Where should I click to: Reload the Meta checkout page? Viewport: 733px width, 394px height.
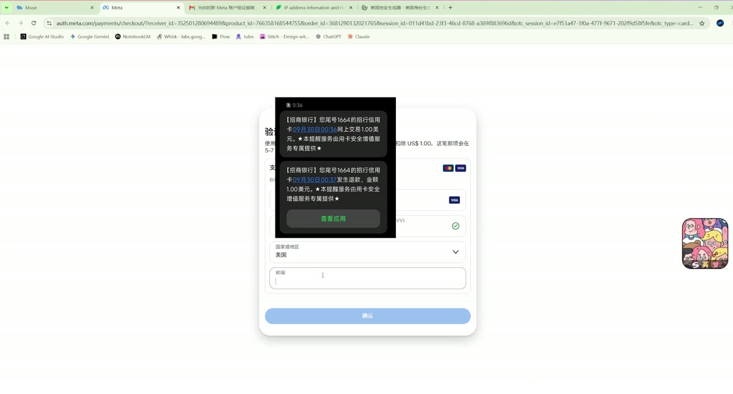point(34,23)
